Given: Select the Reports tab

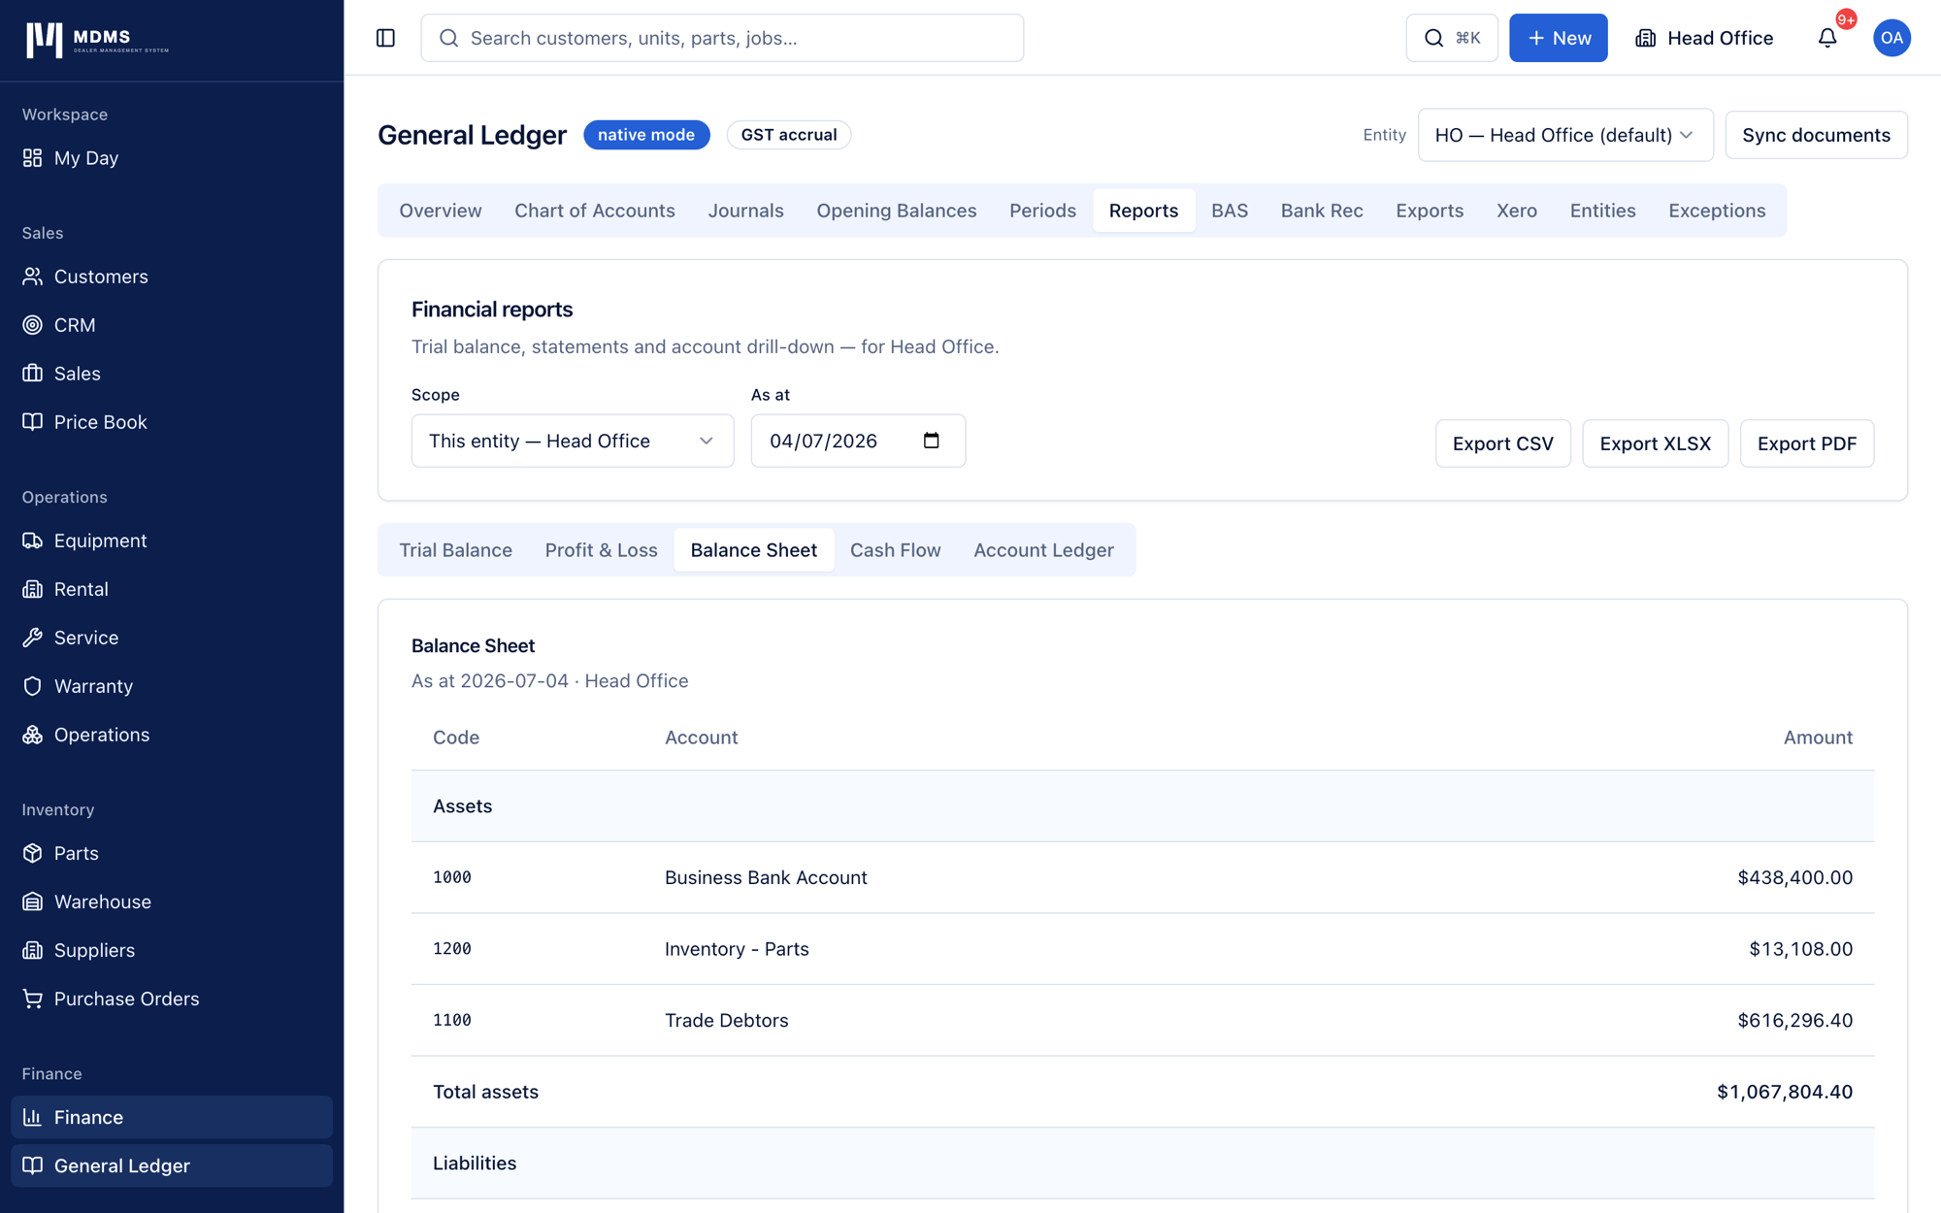Looking at the screenshot, I should (1143, 211).
